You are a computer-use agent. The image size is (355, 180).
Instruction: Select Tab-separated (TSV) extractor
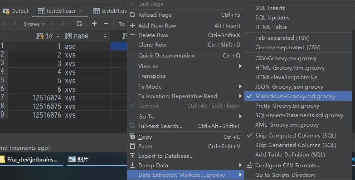coord(298,38)
